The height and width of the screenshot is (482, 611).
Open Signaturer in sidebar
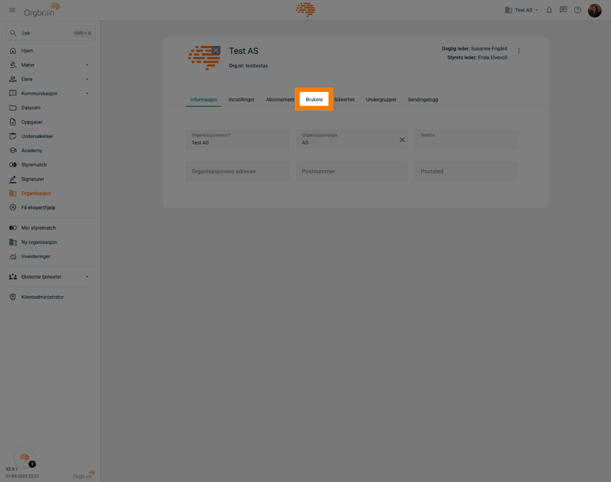coord(50,179)
